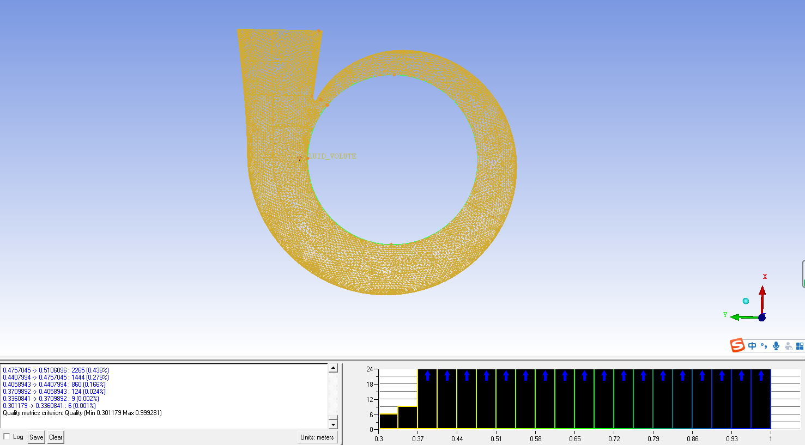
Task: Open the Sogou toolbox grid icon
Action: point(800,346)
